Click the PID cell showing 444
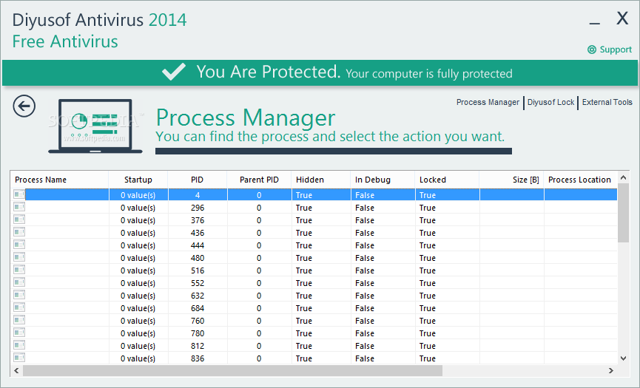 pos(198,245)
